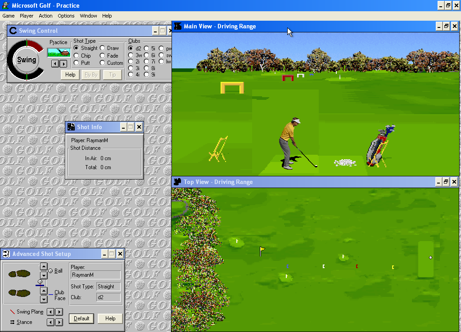Click the Top View window icon
Image resolution: width=461 pixels, height=332 pixels.
(x=177, y=182)
